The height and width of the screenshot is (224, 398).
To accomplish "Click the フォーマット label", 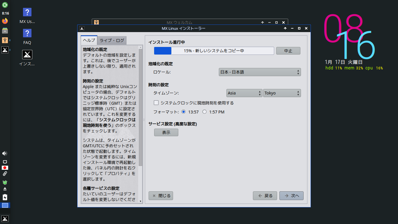I will (x=166, y=112).
